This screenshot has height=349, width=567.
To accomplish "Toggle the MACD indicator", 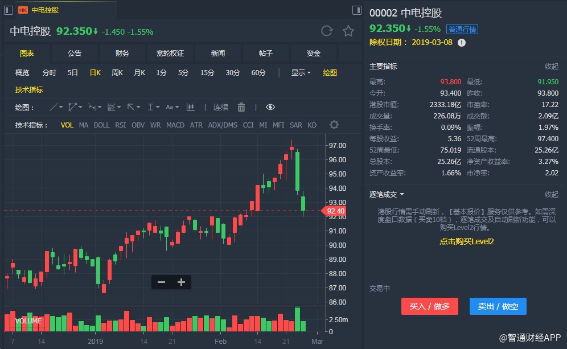I will pyautogui.click(x=175, y=125).
